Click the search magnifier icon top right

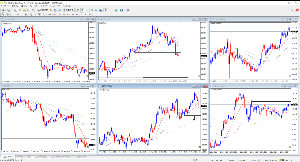click(292, 10)
